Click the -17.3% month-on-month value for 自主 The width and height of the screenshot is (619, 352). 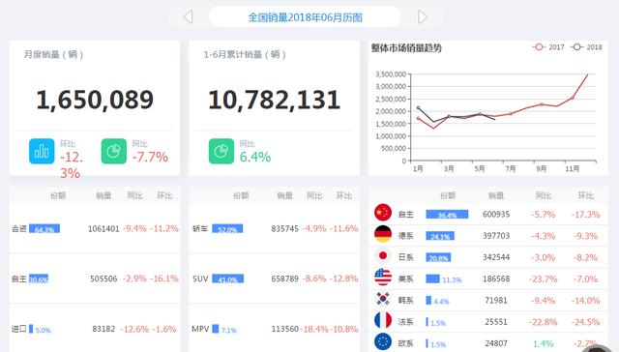[585, 215]
